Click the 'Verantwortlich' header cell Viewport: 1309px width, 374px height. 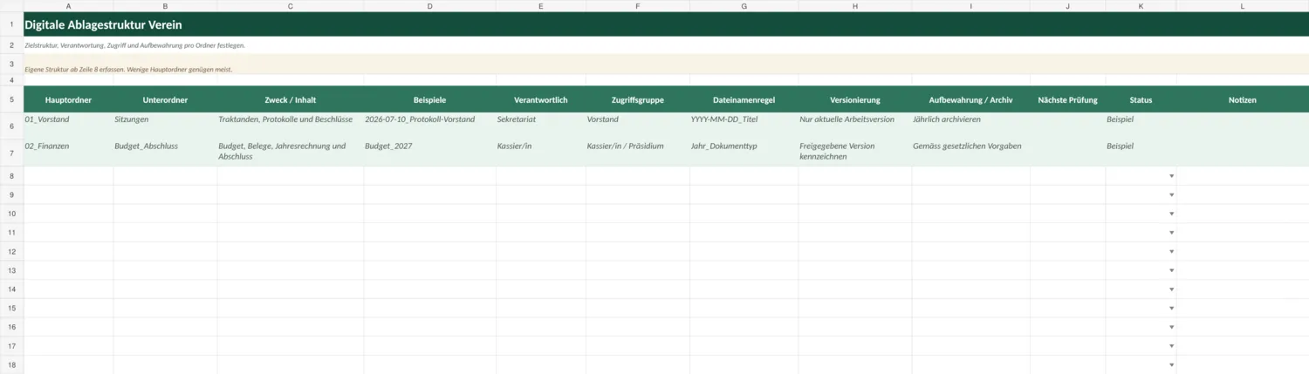(541, 100)
